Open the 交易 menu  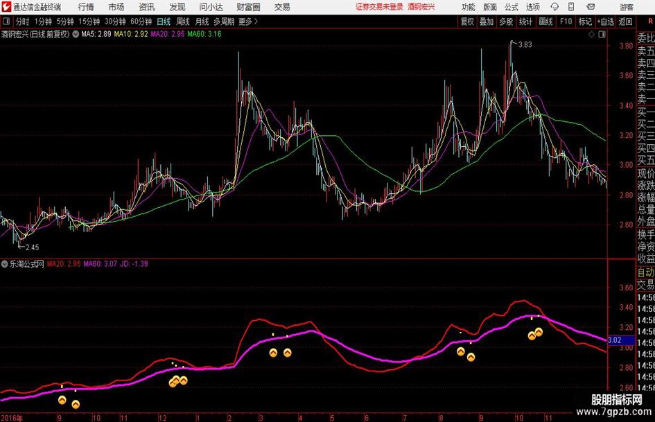[x=282, y=7]
